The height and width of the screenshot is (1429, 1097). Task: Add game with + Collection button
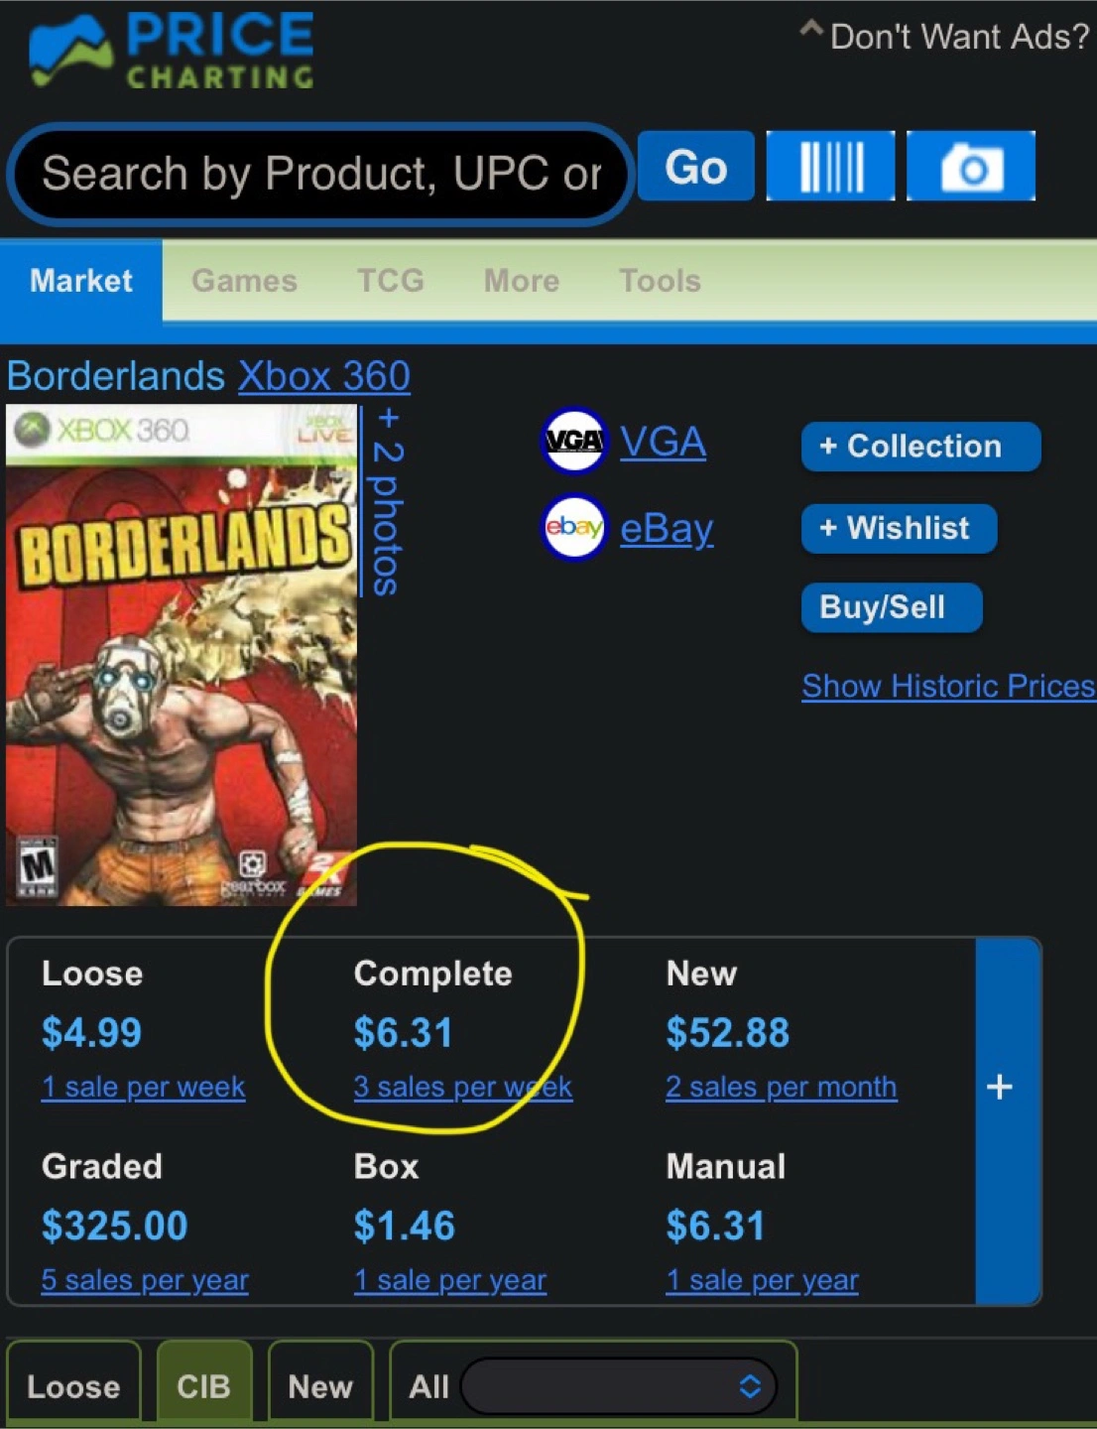[920, 447]
